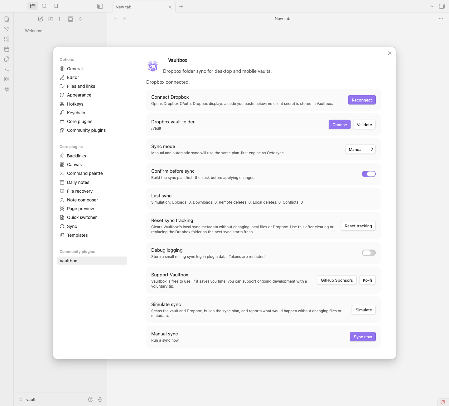Screen dimensions: 449x406
Task: Open Note composer settings
Action: tap(92, 200)
